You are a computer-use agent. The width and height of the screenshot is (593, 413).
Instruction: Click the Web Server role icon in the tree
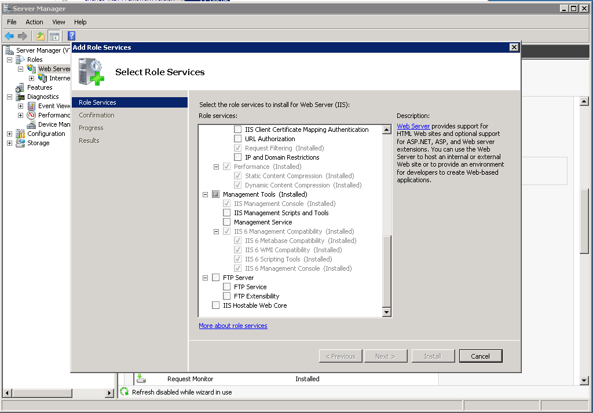[31, 69]
